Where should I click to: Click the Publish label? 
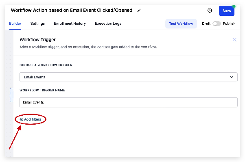point(229,24)
